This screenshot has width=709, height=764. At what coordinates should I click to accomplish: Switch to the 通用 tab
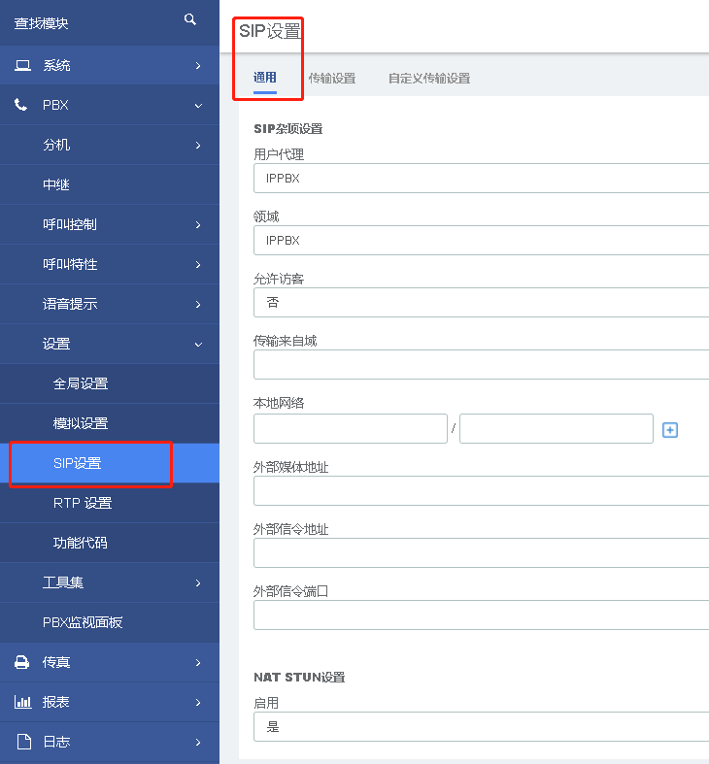(265, 78)
